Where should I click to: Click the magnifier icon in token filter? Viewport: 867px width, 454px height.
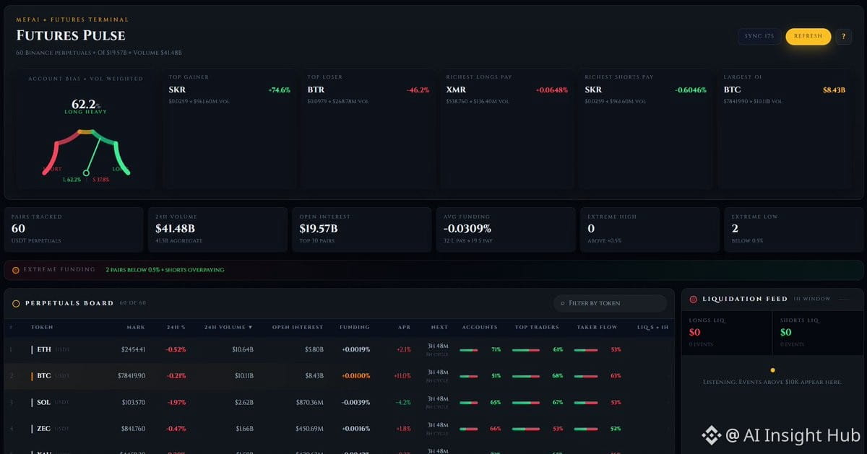point(562,303)
